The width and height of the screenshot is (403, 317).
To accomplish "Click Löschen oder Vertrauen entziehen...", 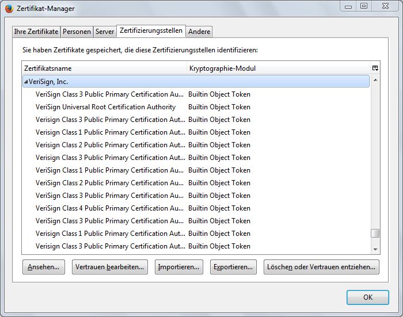I will point(321,267).
